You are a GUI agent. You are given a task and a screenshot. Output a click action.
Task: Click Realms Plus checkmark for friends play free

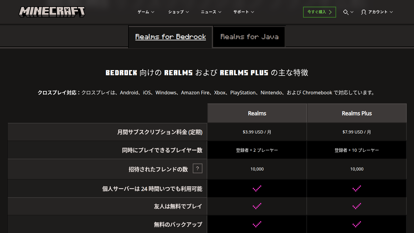(357, 206)
